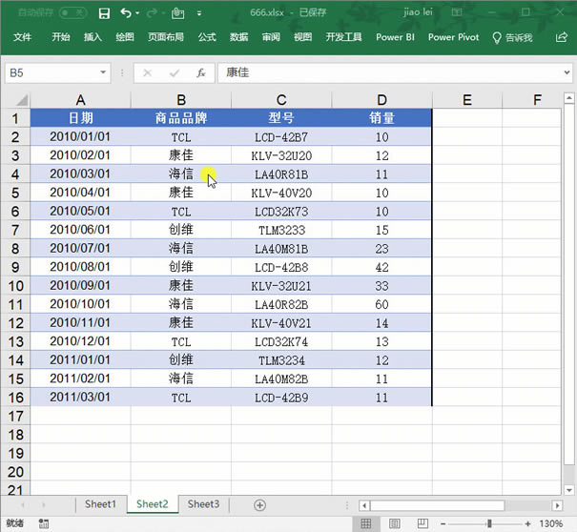This screenshot has width=577, height=532.
Task: Click the cancel X formula button
Action: [x=148, y=72]
